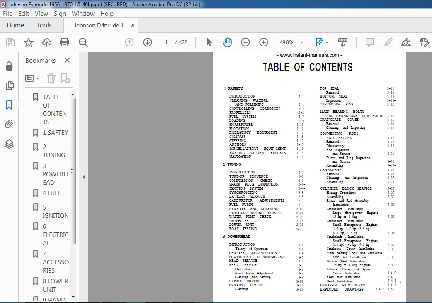Open the Window menu
The image size is (432, 303).
(x=83, y=14)
